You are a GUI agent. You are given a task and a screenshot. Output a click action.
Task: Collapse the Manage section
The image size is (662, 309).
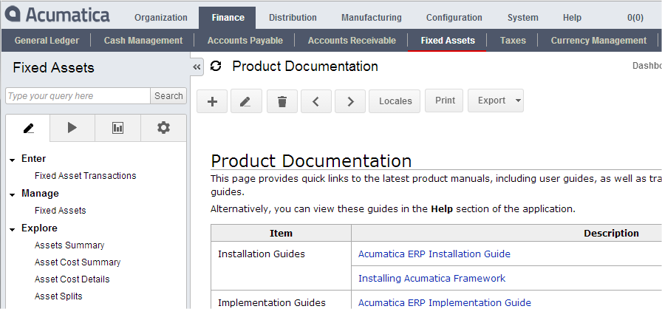tap(12, 194)
